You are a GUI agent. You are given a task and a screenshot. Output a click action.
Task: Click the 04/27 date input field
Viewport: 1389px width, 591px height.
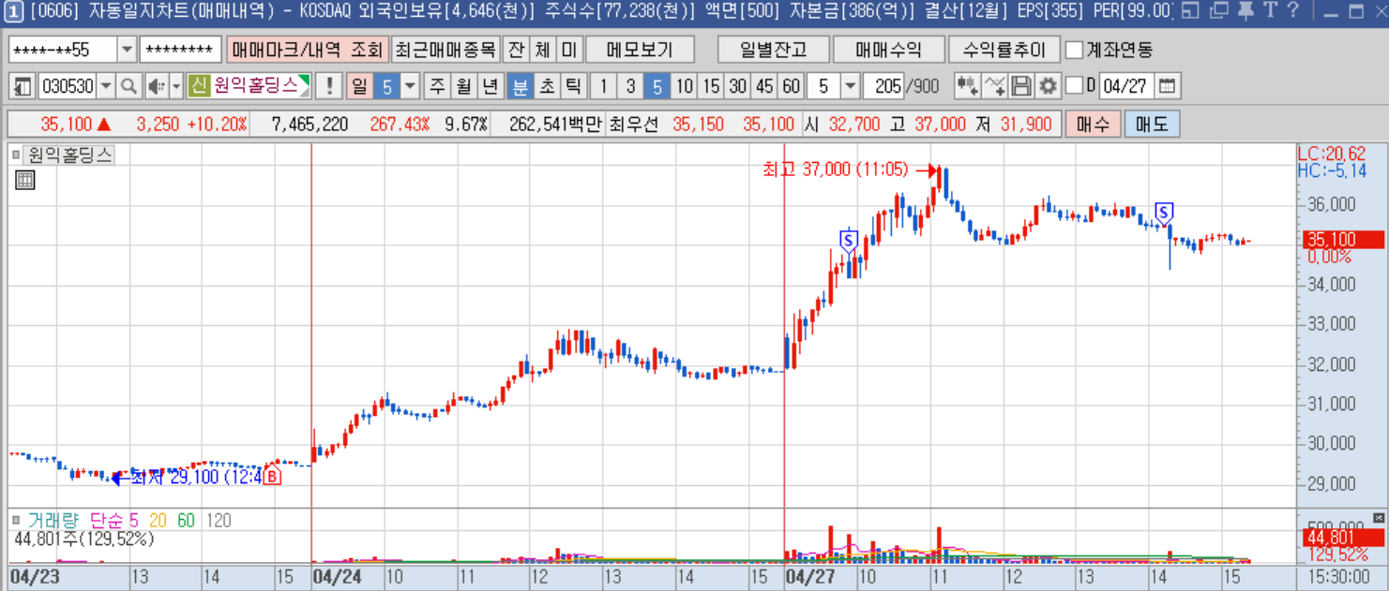(x=1126, y=86)
